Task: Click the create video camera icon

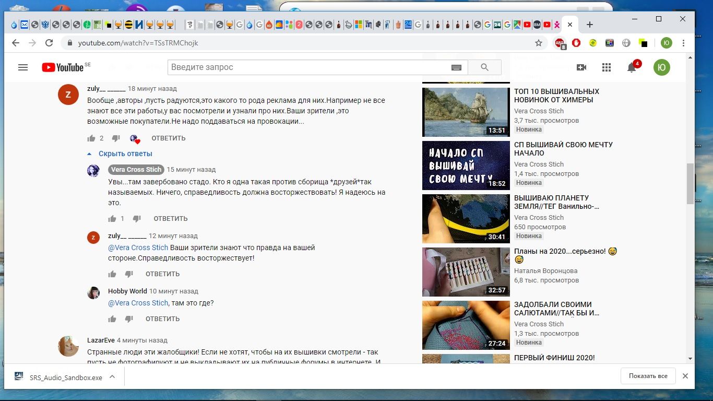Action: pyautogui.click(x=581, y=67)
